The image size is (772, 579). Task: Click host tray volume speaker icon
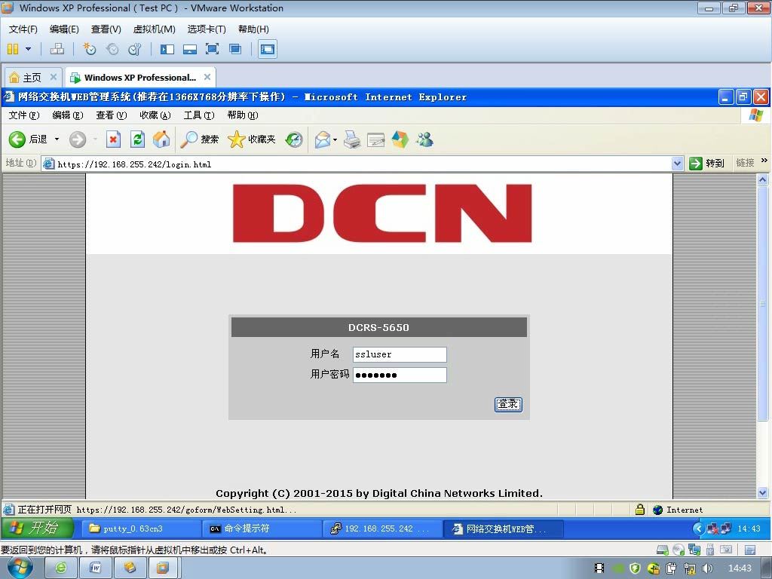[707, 568]
